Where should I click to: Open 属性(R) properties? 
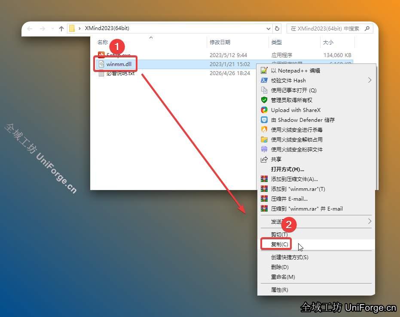point(316,290)
